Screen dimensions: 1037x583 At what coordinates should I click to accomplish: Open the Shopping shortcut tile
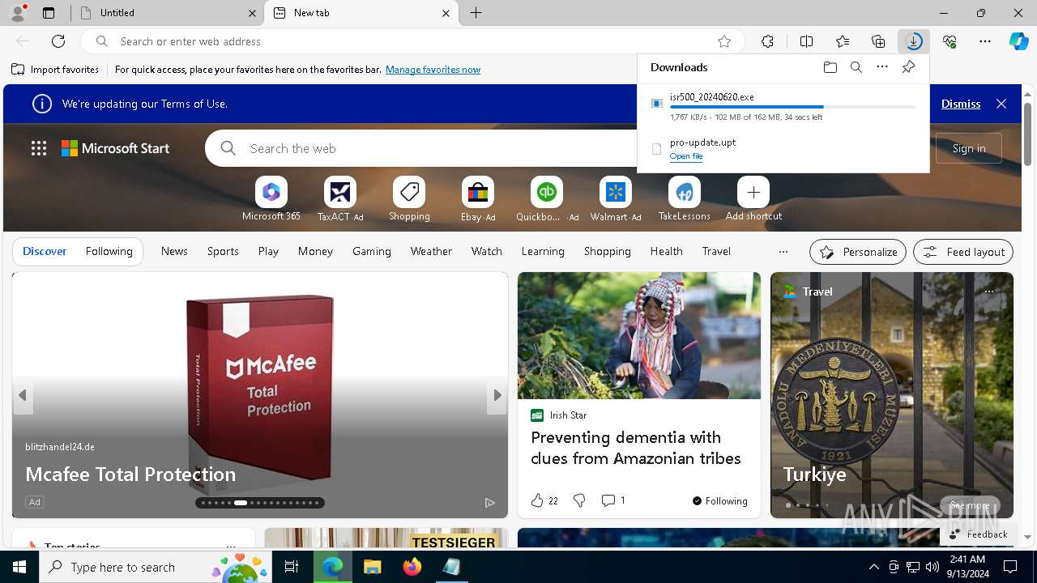409,199
